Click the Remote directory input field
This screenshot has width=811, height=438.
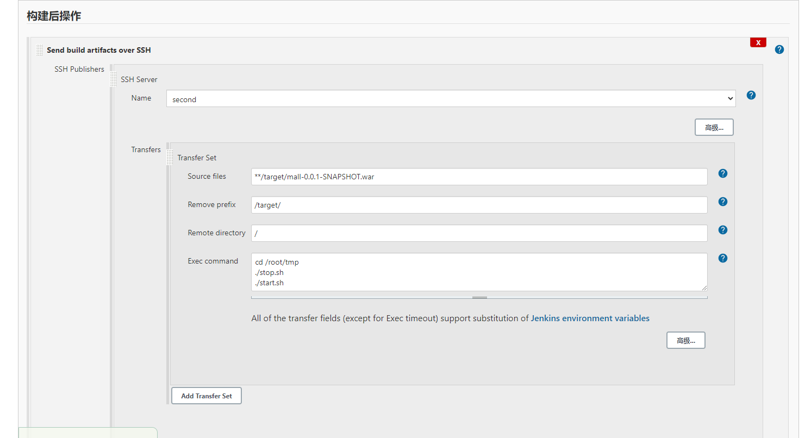(479, 233)
